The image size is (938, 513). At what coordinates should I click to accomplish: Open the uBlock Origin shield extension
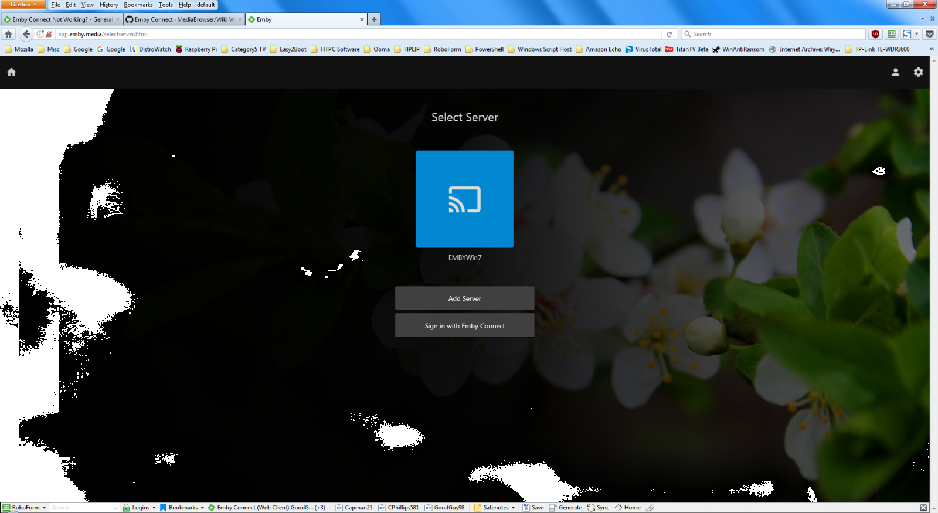tap(875, 34)
